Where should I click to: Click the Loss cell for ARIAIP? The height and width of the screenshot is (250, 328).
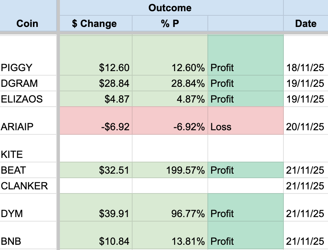246,121
